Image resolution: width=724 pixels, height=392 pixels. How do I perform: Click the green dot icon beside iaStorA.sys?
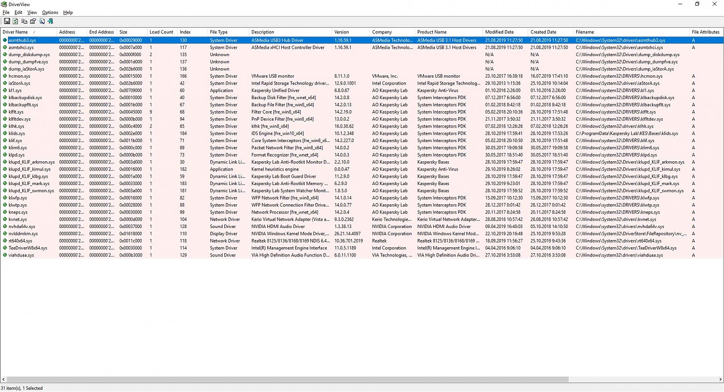5,83
